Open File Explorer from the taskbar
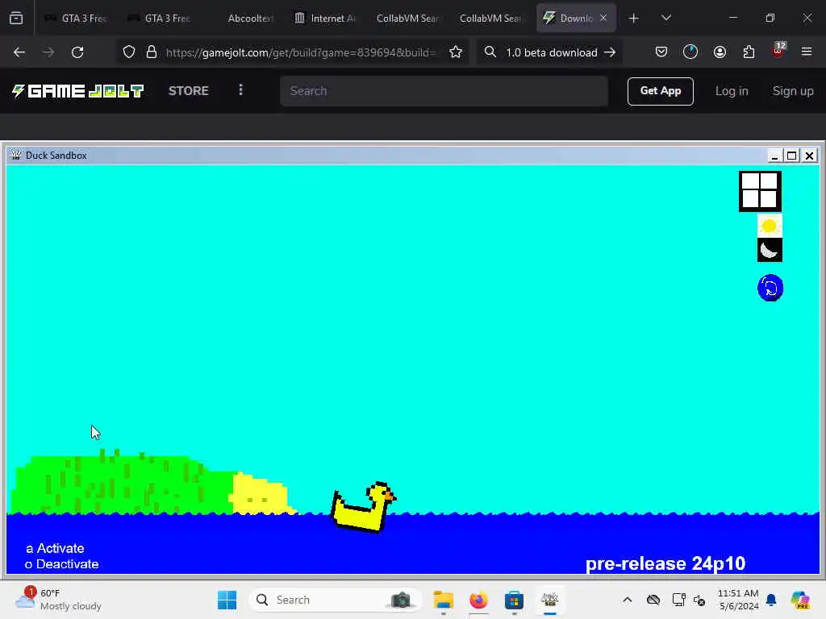This screenshot has width=826, height=619. pos(443,600)
